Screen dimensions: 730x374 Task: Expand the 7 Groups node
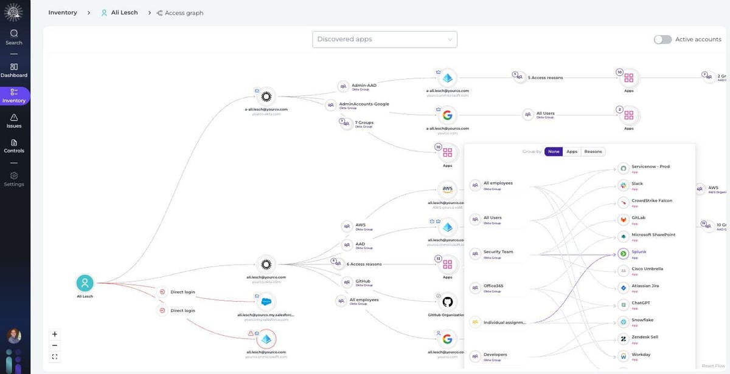pyautogui.click(x=358, y=124)
